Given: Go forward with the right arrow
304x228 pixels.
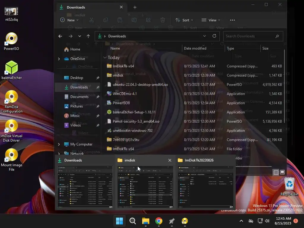Looking at the screenshot, I should pyautogui.click(x=71, y=36).
